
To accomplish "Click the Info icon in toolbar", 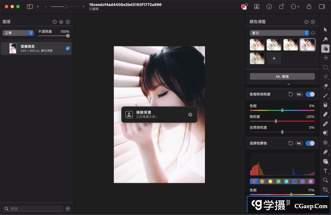I will (x=269, y=7).
